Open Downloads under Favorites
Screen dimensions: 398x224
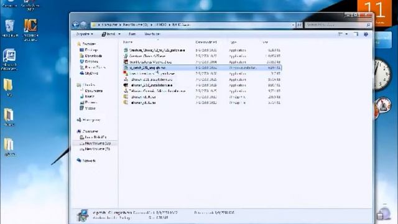(x=91, y=56)
